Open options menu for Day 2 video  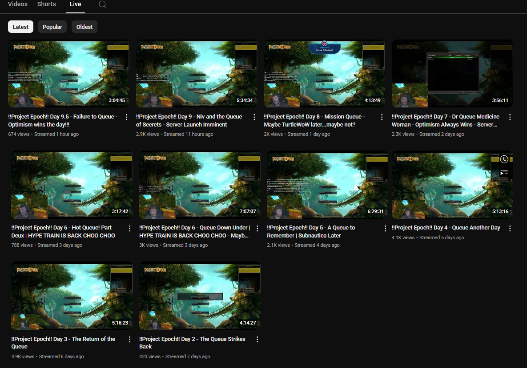[x=257, y=340]
